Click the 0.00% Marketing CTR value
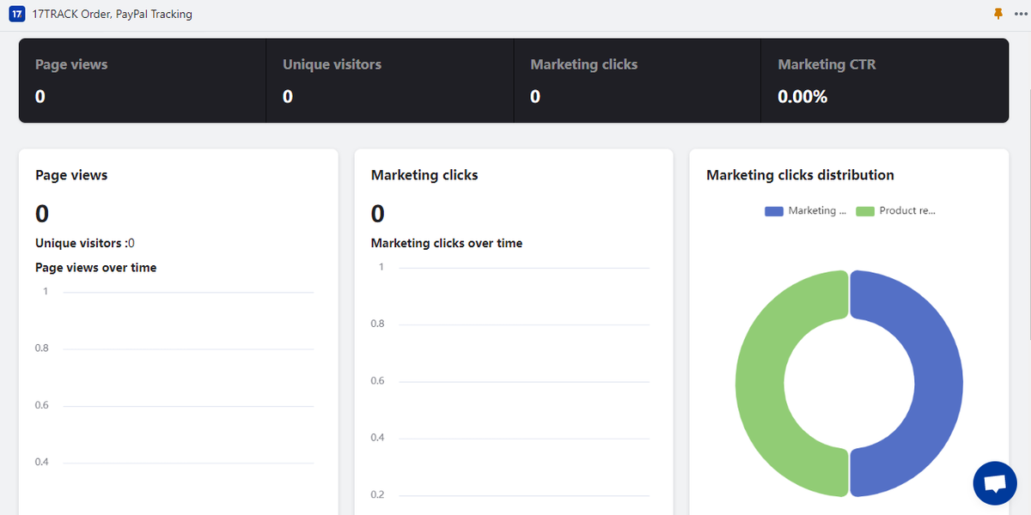The height and width of the screenshot is (515, 1031). (802, 97)
